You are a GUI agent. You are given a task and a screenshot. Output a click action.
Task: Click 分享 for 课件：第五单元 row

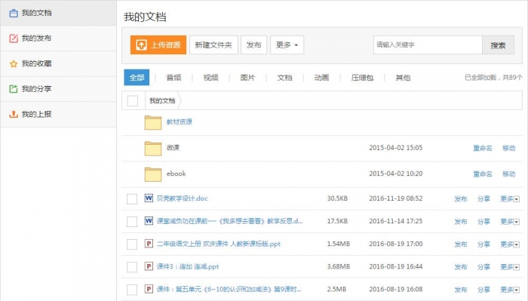tap(483, 290)
